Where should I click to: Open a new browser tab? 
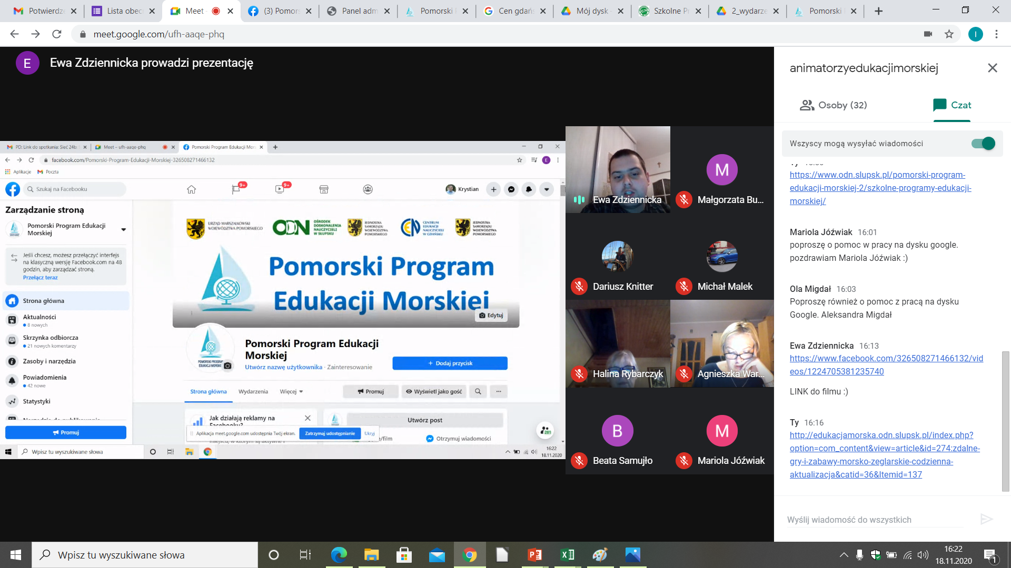tap(878, 11)
